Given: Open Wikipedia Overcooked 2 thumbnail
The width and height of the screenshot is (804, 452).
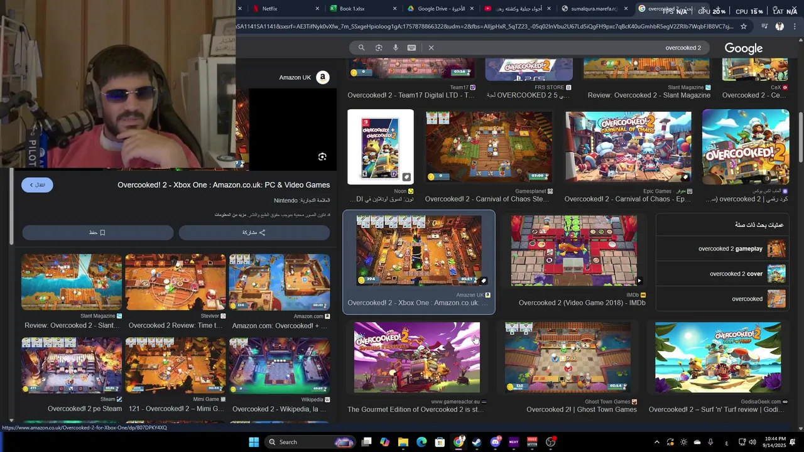Looking at the screenshot, I should point(280,365).
